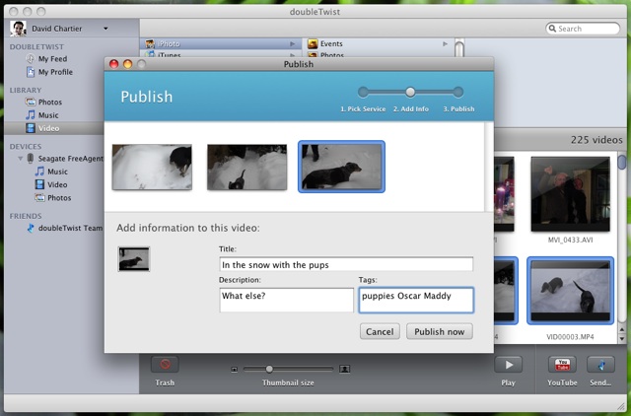Viewport: 631px width, 416px height.
Task: Open Video on the Seagate device
Action: [57, 184]
